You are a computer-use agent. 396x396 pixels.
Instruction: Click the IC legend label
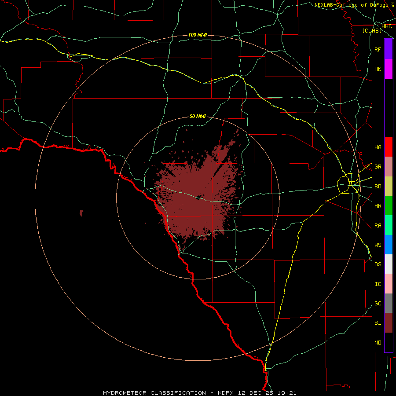(x=378, y=284)
